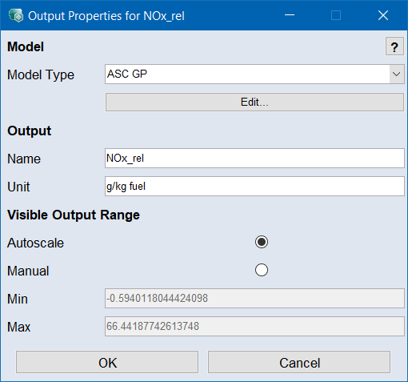Select the Autoscale radio button

262,242
